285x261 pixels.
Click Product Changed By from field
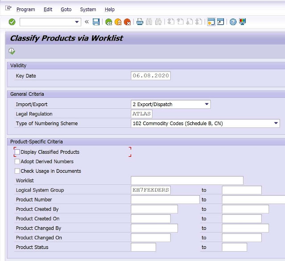point(154,228)
